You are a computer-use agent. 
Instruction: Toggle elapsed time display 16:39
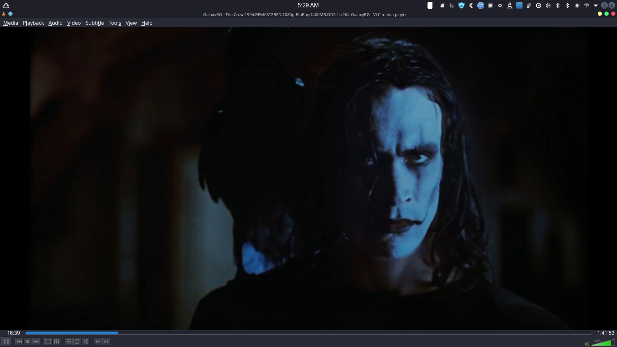coord(13,333)
